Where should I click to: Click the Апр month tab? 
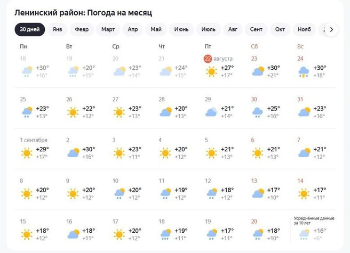pos(133,29)
